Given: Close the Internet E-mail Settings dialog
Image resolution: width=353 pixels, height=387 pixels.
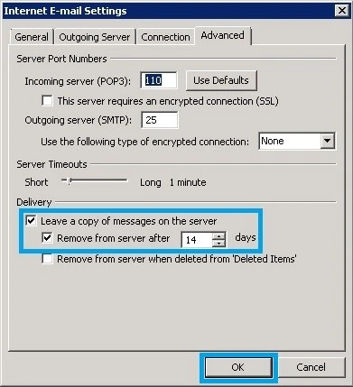Looking at the screenshot, I should (341, 11).
